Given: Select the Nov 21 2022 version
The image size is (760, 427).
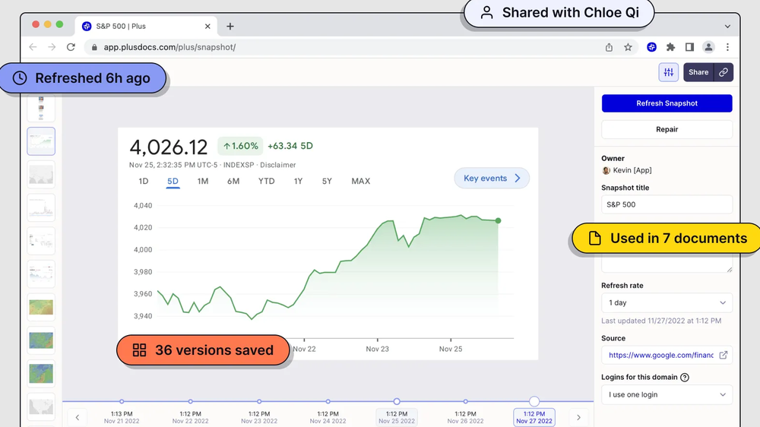Looking at the screenshot, I should tap(122, 417).
